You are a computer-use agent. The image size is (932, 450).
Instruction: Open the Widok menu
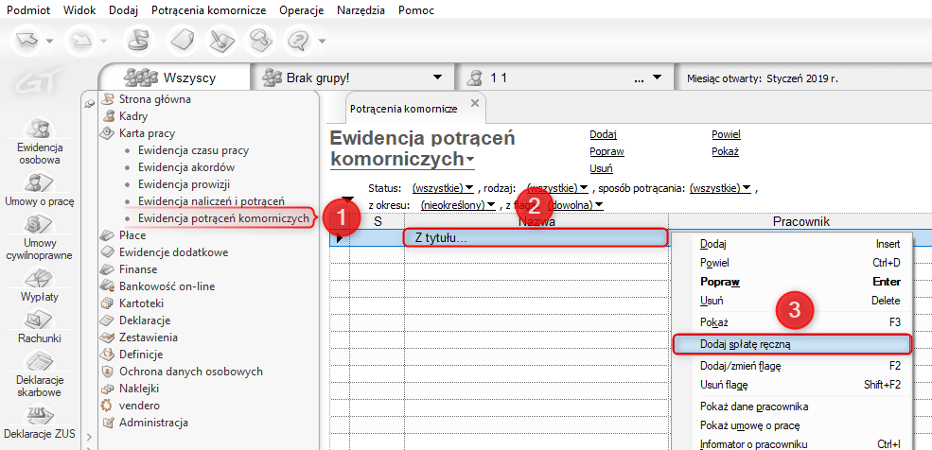[x=78, y=10]
